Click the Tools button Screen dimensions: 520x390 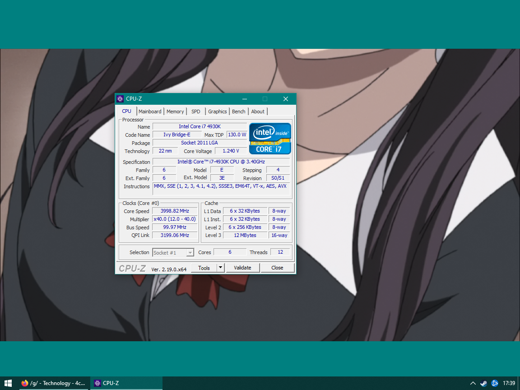(x=204, y=268)
